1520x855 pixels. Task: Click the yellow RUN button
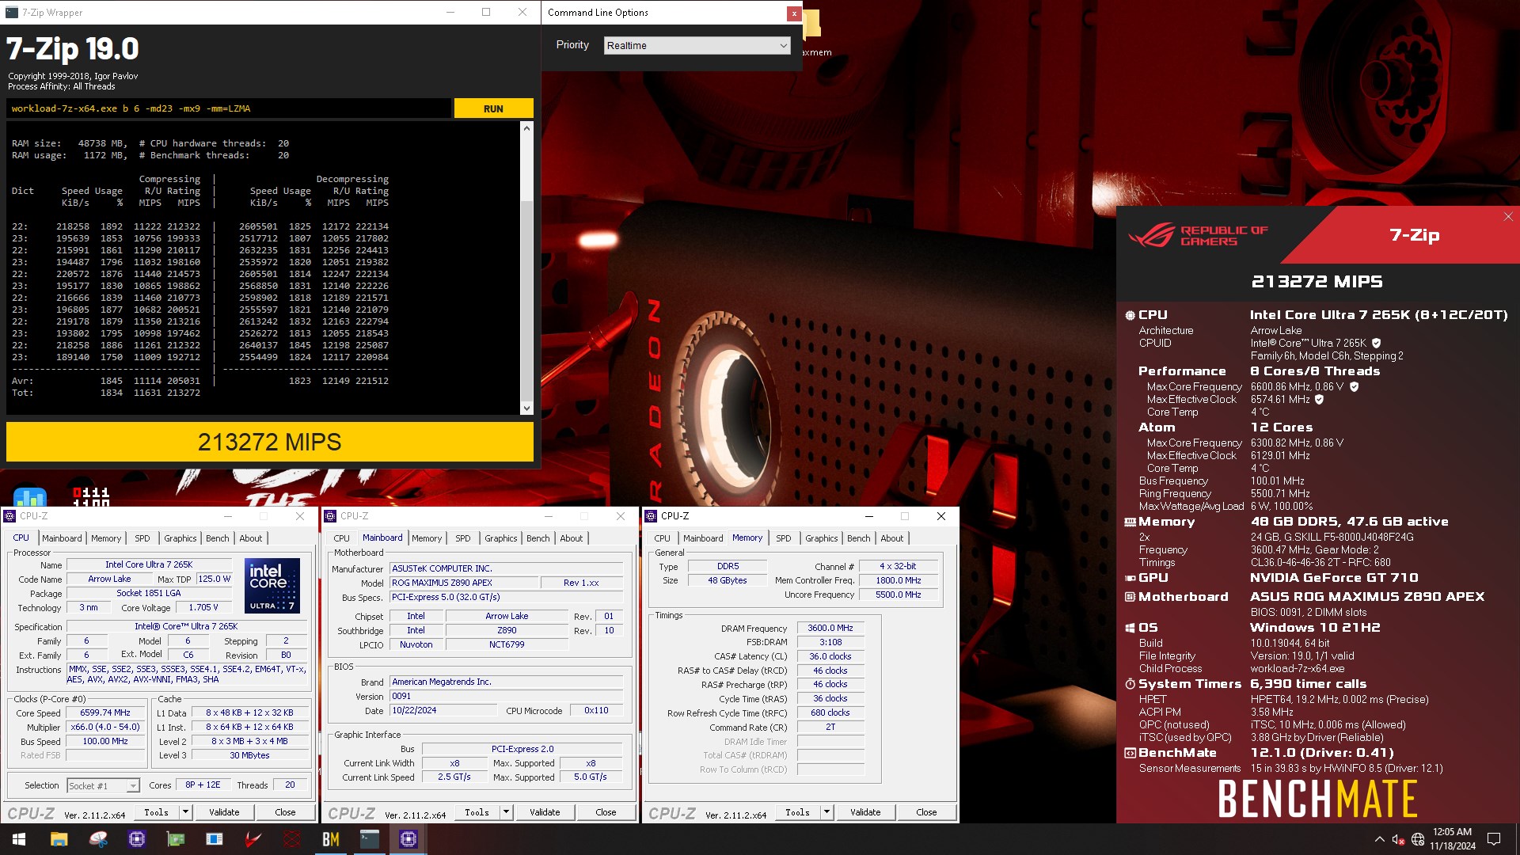pos(493,108)
